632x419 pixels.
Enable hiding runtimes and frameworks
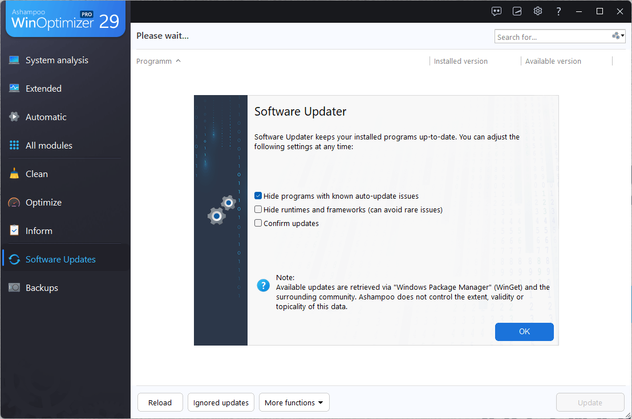[258, 209]
